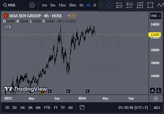Click the 20000 price axis label
Image resolution: width=164 pixels, height=114 pixels.
point(155,50)
